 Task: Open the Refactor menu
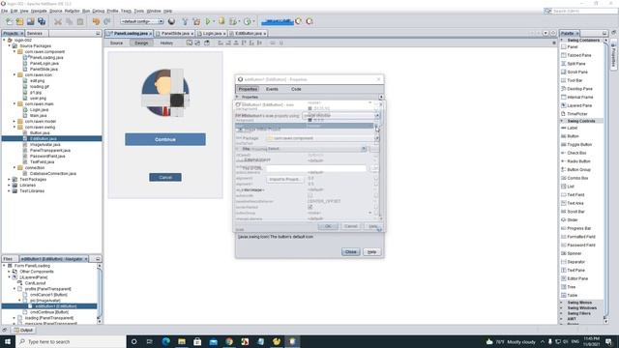pyautogui.click(x=73, y=11)
